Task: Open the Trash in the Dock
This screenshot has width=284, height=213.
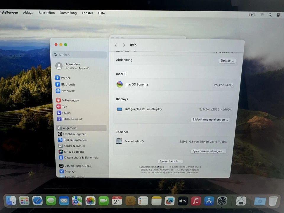Action: pyautogui.click(x=273, y=201)
